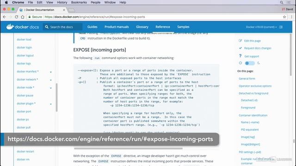
Task: Click Edit this page link
Action: click(253, 41)
